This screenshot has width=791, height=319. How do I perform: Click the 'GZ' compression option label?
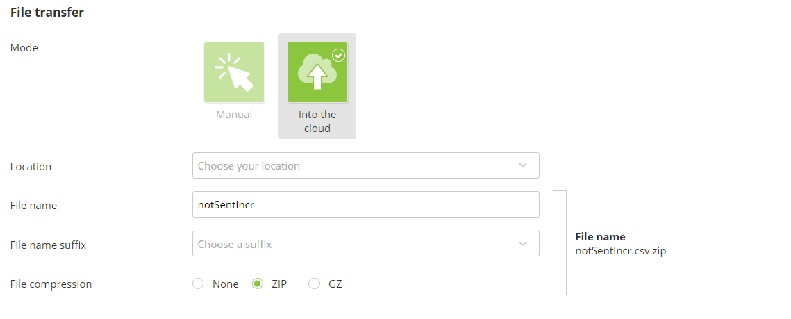335,284
